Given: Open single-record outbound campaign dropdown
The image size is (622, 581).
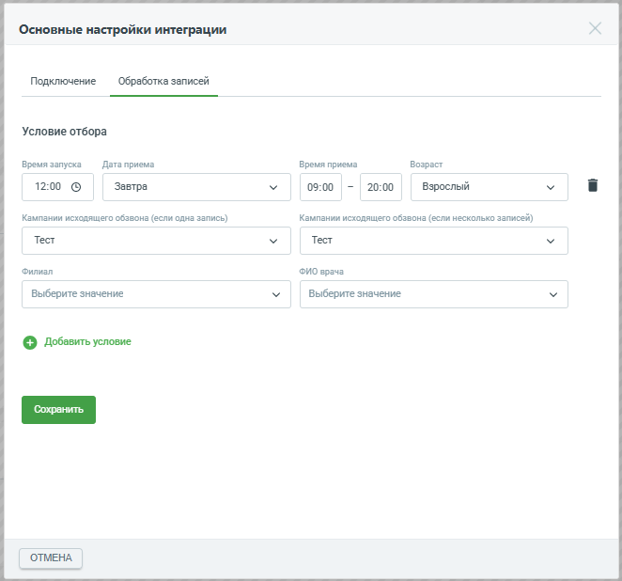Looking at the screenshot, I should coord(156,241).
